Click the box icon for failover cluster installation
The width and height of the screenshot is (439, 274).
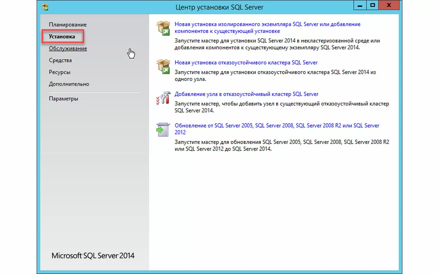[x=163, y=66]
